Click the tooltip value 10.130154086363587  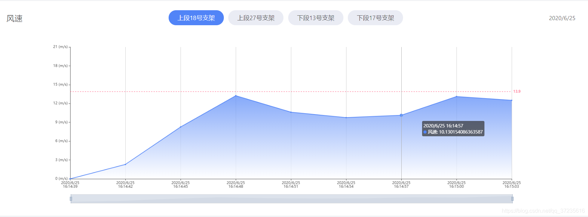461,132
